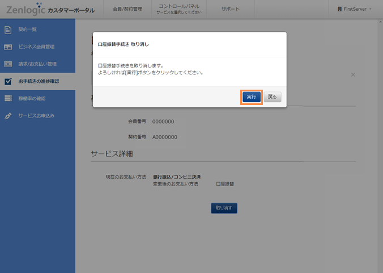The height and width of the screenshot is (273, 383).
Task: Open the ビジネス会員管理 sidebar item
Action: click(x=37, y=47)
